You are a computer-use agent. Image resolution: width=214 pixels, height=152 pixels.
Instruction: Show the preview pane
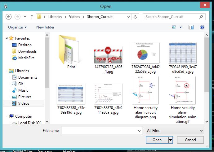click(x=191, y=27)
